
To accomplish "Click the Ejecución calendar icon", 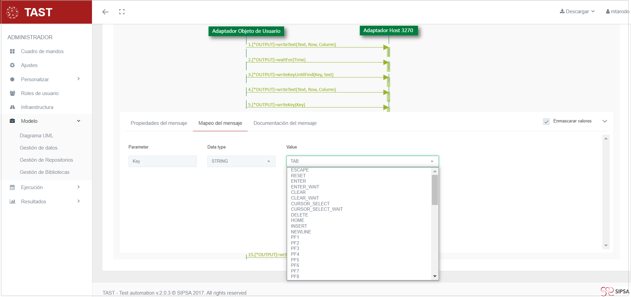I will coord(13,187).
